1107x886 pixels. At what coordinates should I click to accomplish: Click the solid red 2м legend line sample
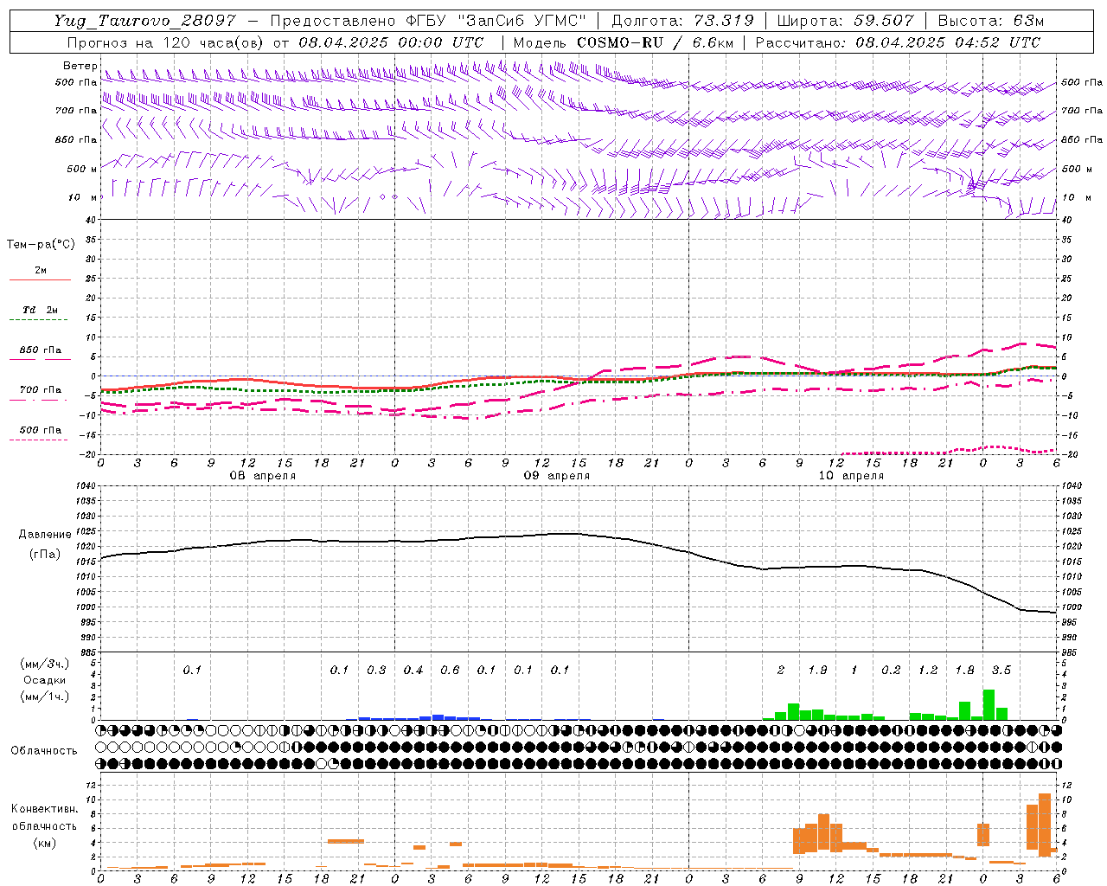(x=40, y=280)
